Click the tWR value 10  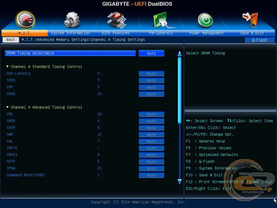tap(100, 134)
